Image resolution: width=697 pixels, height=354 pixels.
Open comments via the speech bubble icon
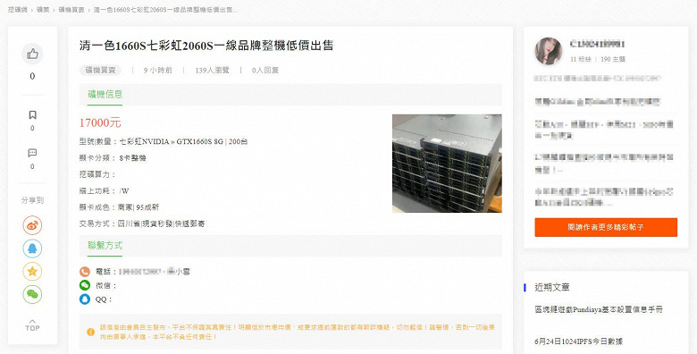32,153
